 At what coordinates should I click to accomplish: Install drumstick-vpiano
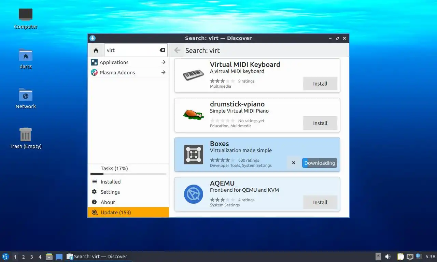tap(320, 123)
